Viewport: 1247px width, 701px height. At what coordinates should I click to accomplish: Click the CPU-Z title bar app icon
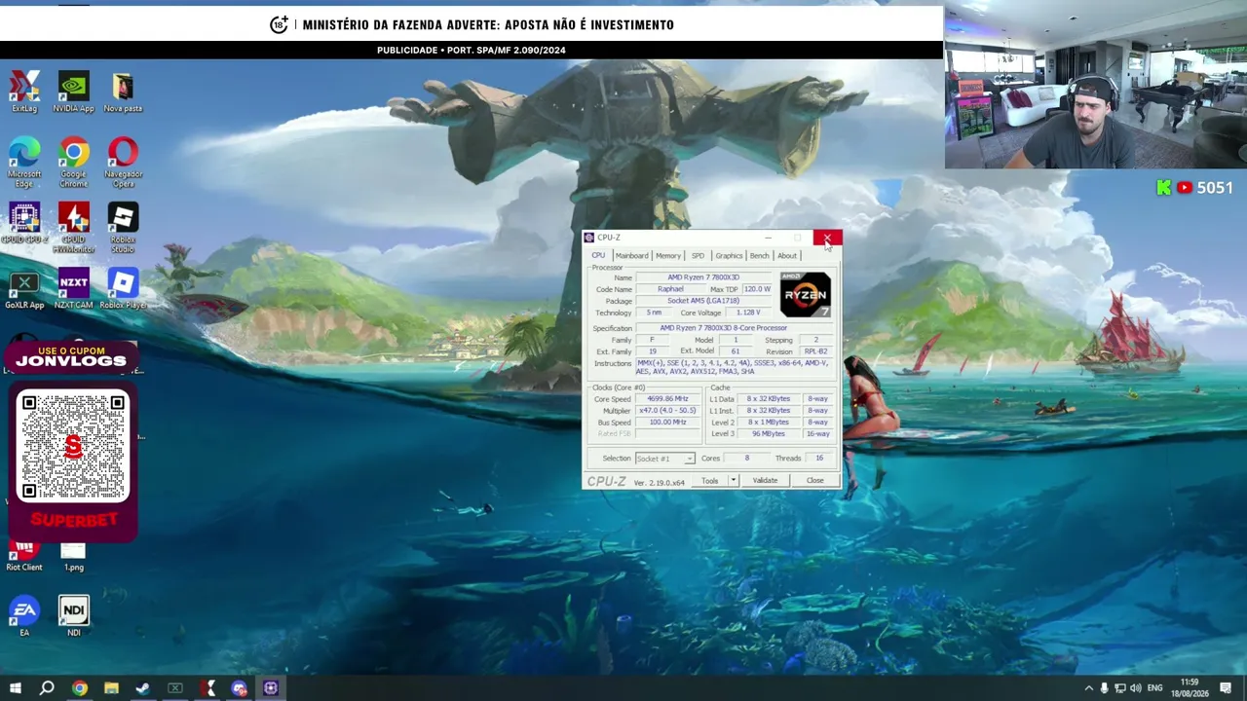(589, 238)
